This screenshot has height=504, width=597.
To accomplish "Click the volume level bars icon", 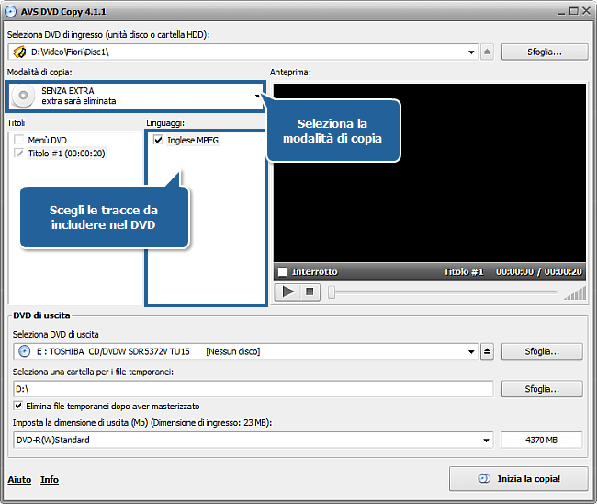I will 575,293.
